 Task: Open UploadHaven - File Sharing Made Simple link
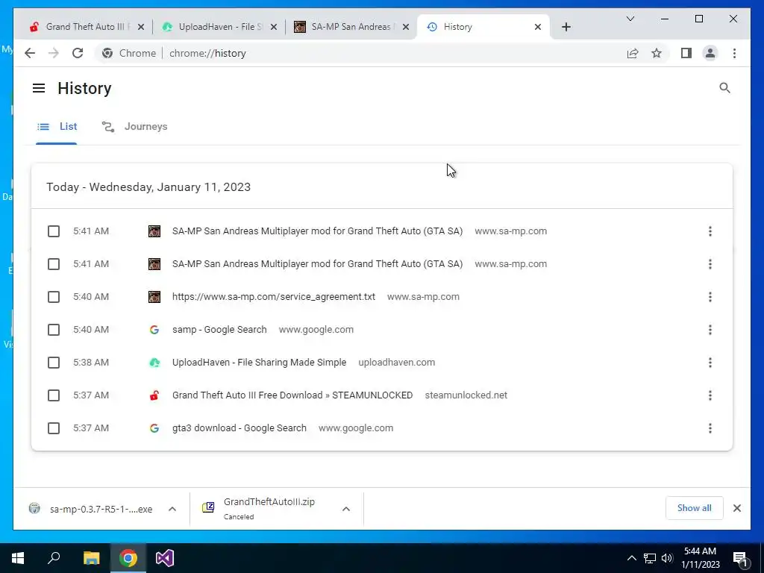click(259, 363)
